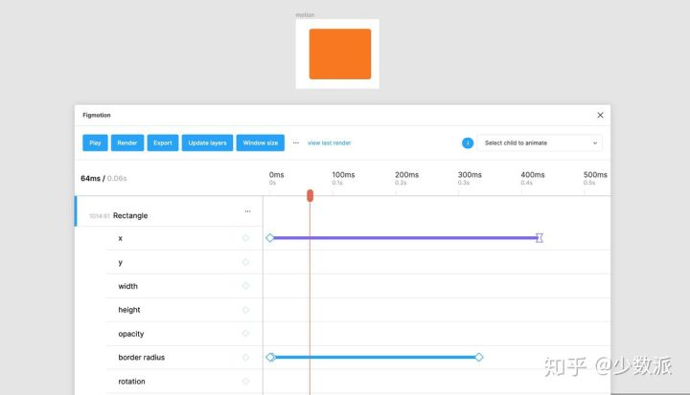The image size is (690, 395).
Task: Add keyframe toggle for x property
Action: [x=245, y=238]
